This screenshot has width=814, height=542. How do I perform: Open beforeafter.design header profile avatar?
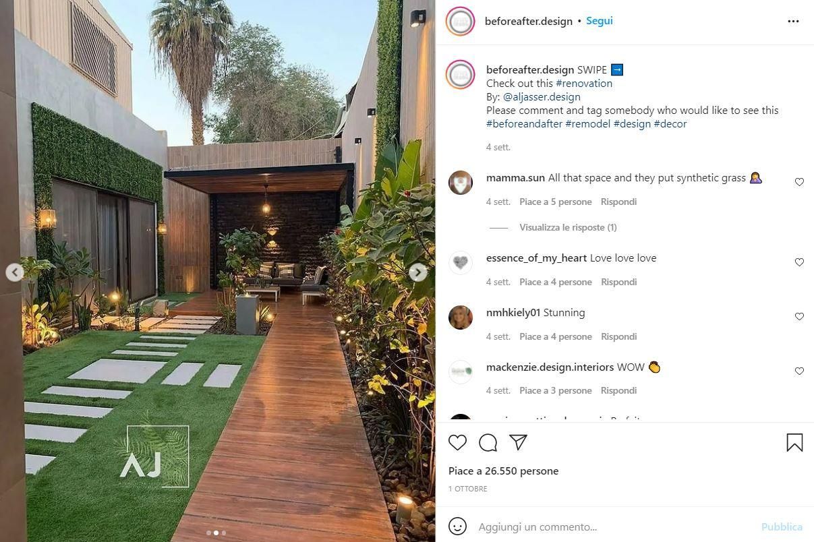[460, 22]
